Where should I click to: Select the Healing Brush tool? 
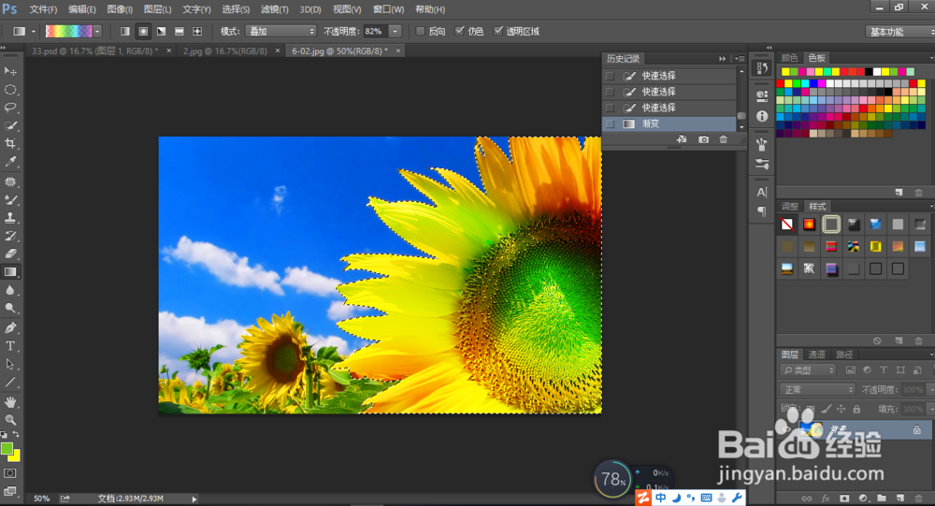[x=10, y=182]
